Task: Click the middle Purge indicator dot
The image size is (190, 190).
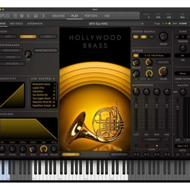Action: (166, 23)
